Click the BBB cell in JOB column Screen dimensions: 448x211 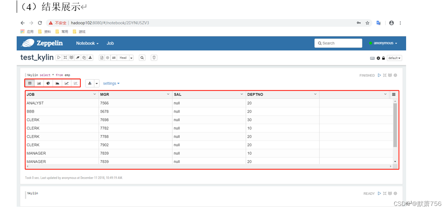click(x=62, y=112)
